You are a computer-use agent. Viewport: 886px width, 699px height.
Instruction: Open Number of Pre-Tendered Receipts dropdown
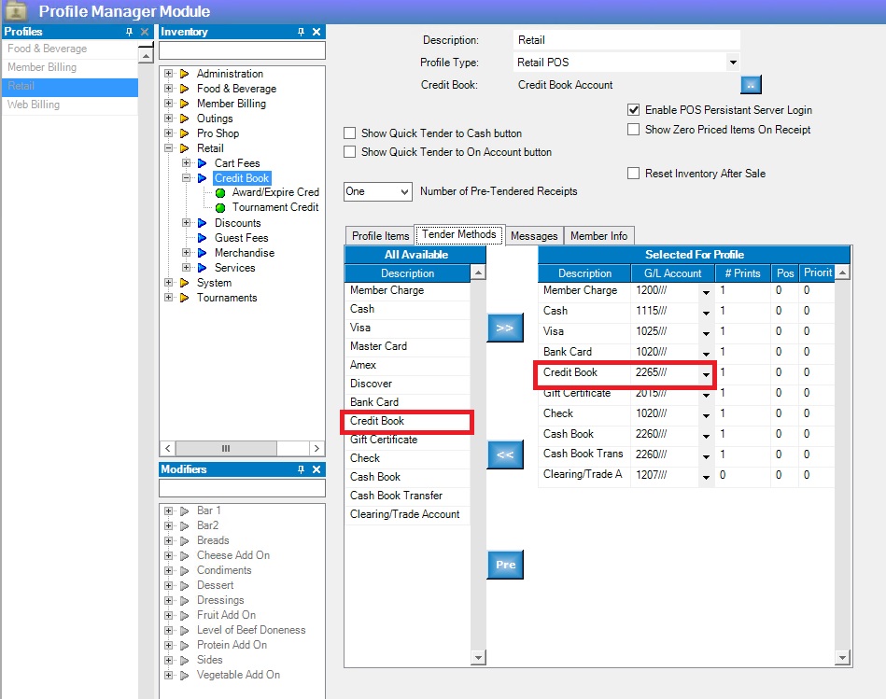403,191
